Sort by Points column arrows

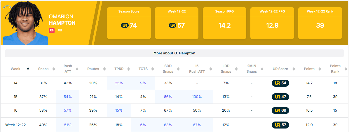pos(319,69)
